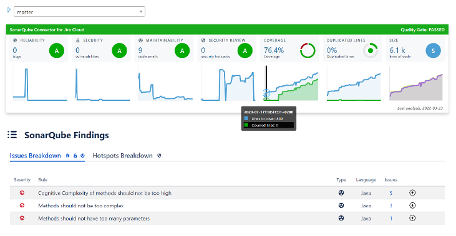This screenshot has width=456, height=236.
Task: Click the Security A rating badge
Action: [119, 51]
